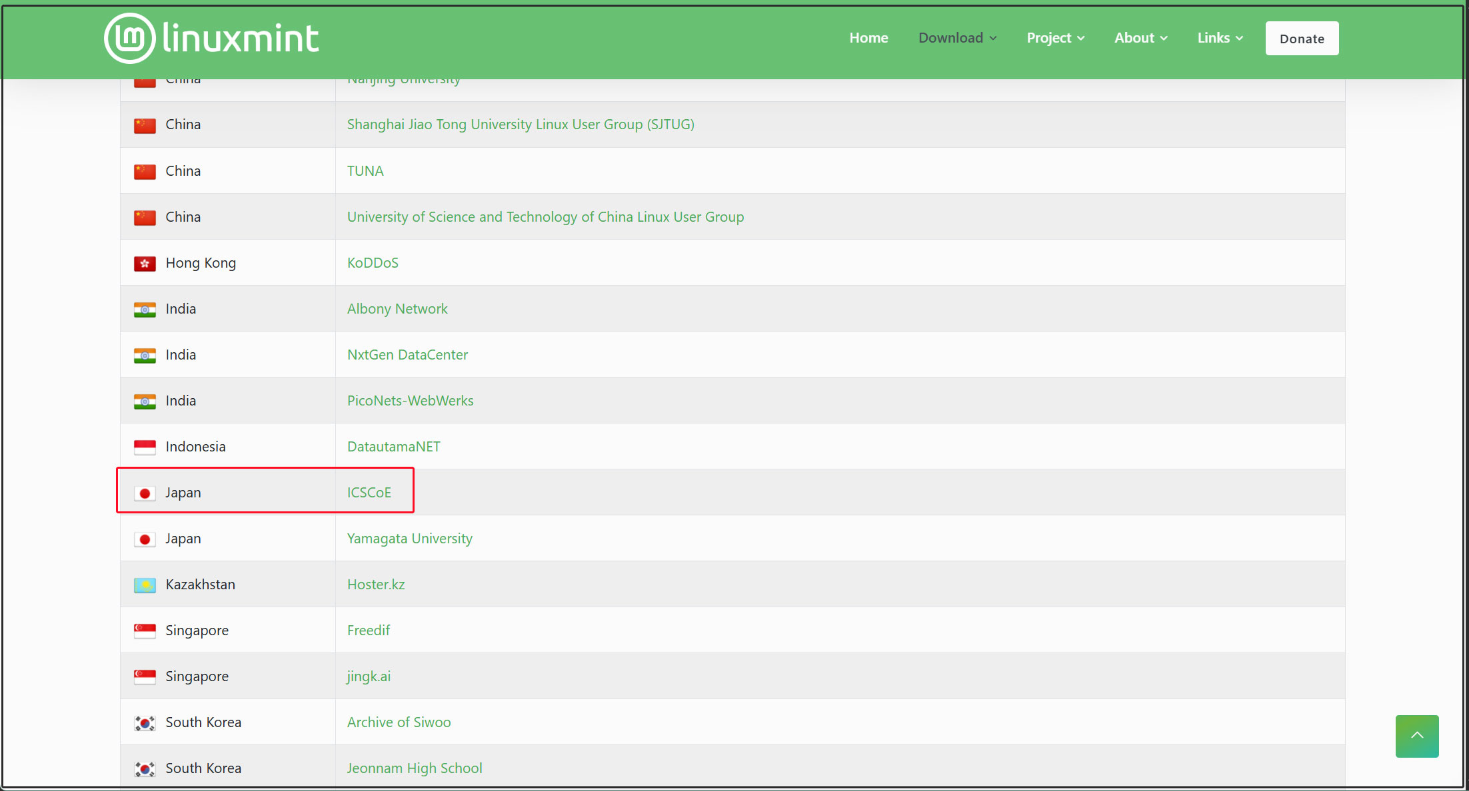Open the Hoster.kz mirror link
The height and width of the screenshot is (791, 1469).
tap(376, 585)
